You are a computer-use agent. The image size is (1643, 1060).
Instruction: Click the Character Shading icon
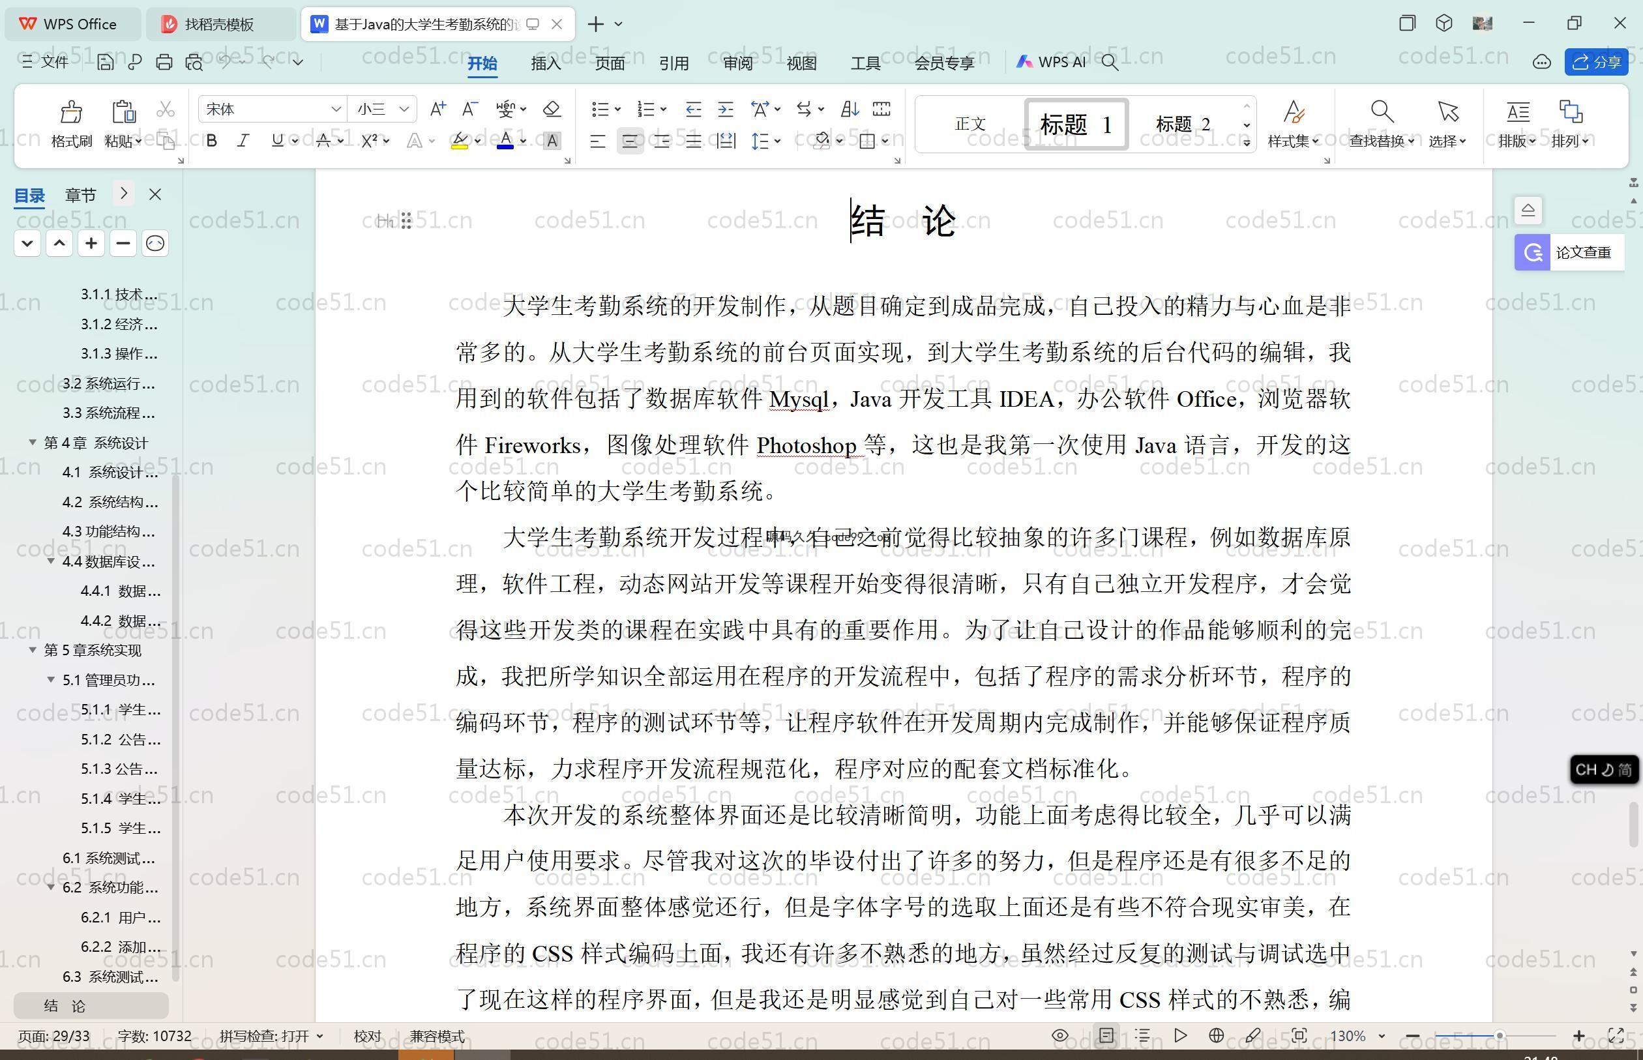[552, 141]
